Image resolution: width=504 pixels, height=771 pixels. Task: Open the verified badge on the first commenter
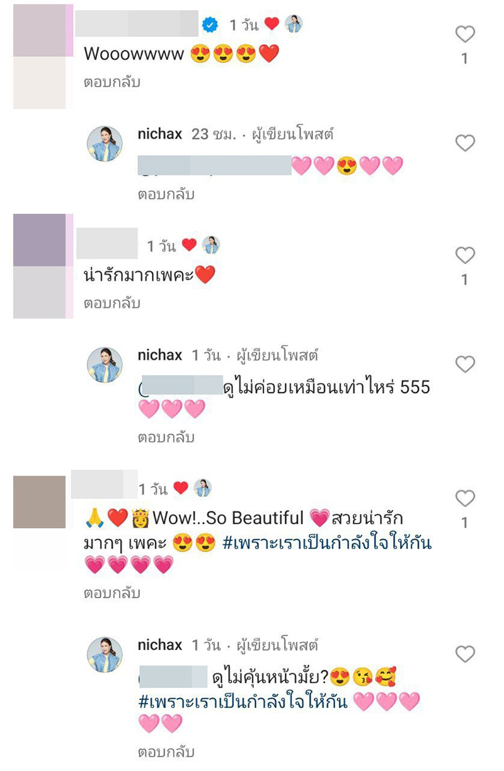(x=210, y=25)
